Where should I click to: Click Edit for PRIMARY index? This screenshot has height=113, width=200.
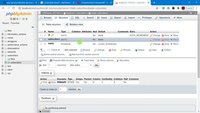point(44,82)
